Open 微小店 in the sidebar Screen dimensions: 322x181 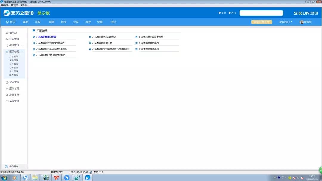[x=11, y=33]
